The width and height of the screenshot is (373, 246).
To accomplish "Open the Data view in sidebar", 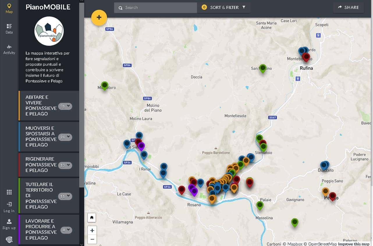I will click(9, 29).
